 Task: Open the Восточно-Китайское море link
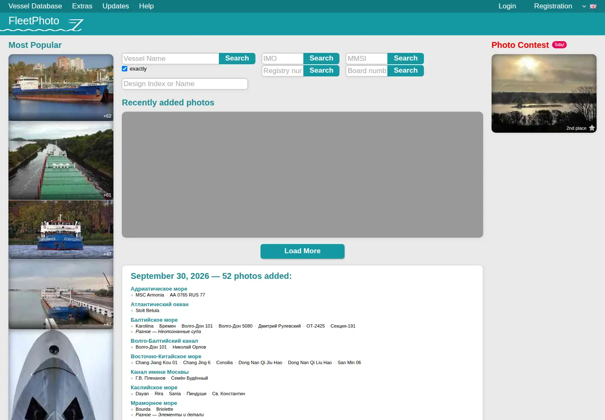(166, 357)
